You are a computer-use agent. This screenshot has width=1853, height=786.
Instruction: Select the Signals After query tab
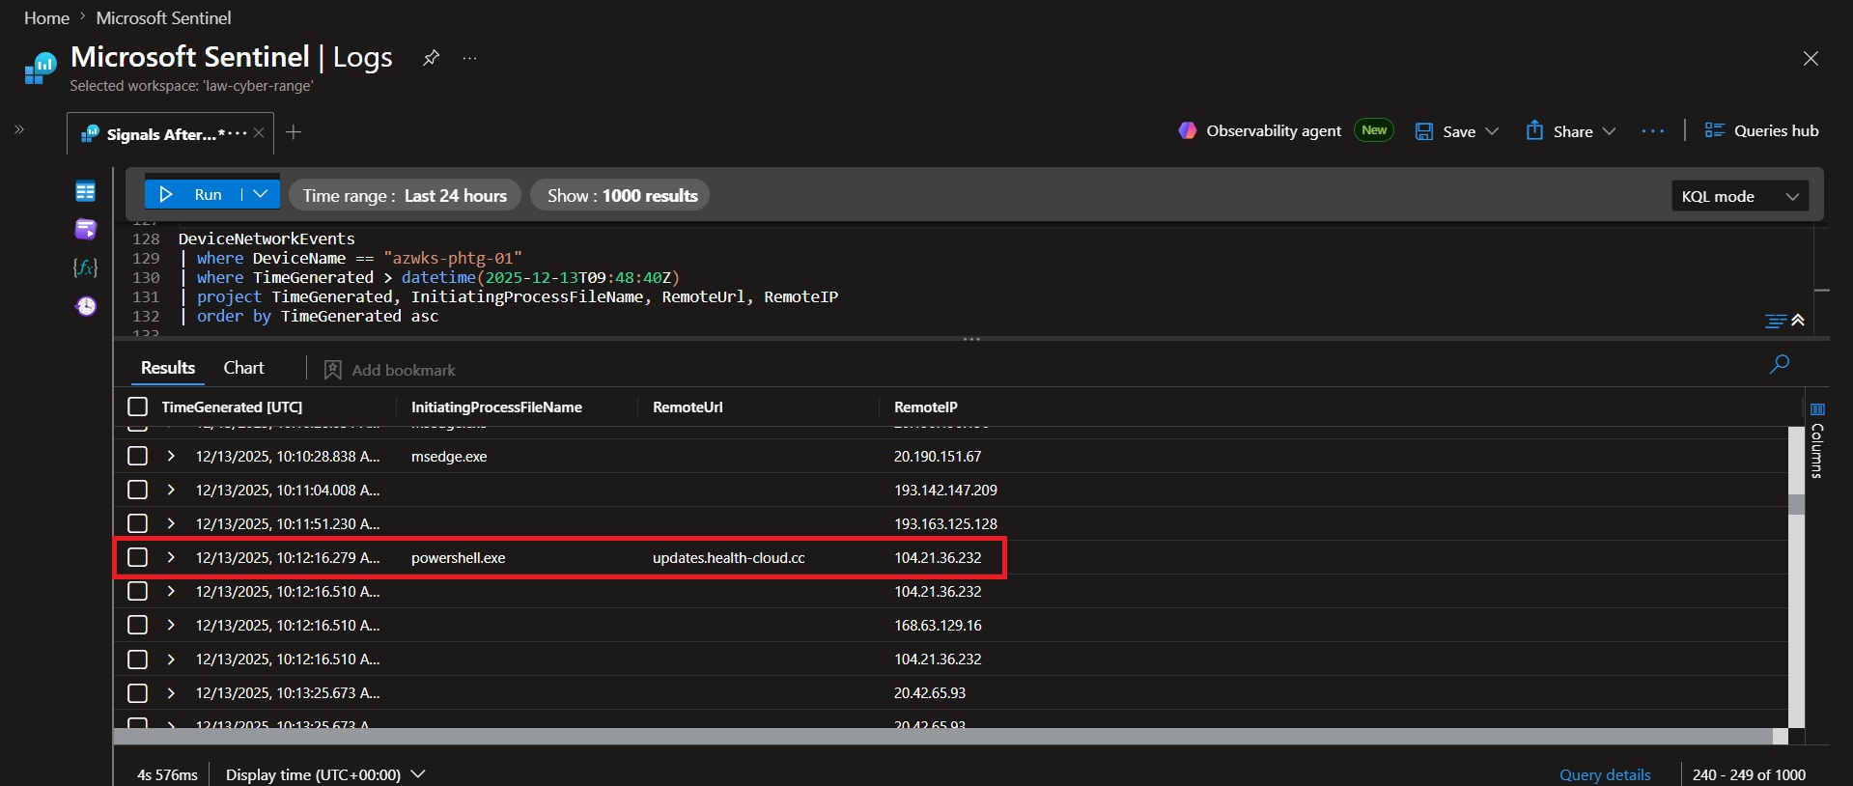[161, 134]
